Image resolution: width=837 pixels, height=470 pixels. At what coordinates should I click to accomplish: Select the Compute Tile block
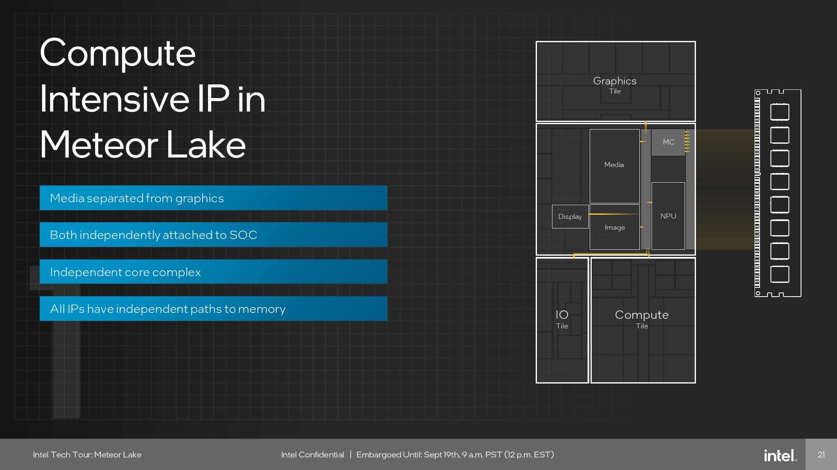(642, 320)
